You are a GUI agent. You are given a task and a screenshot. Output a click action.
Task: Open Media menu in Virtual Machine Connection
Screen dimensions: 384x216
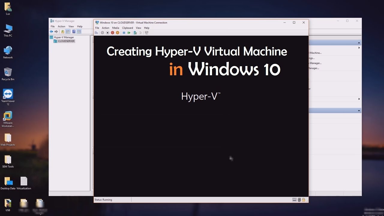pos(115,28)
